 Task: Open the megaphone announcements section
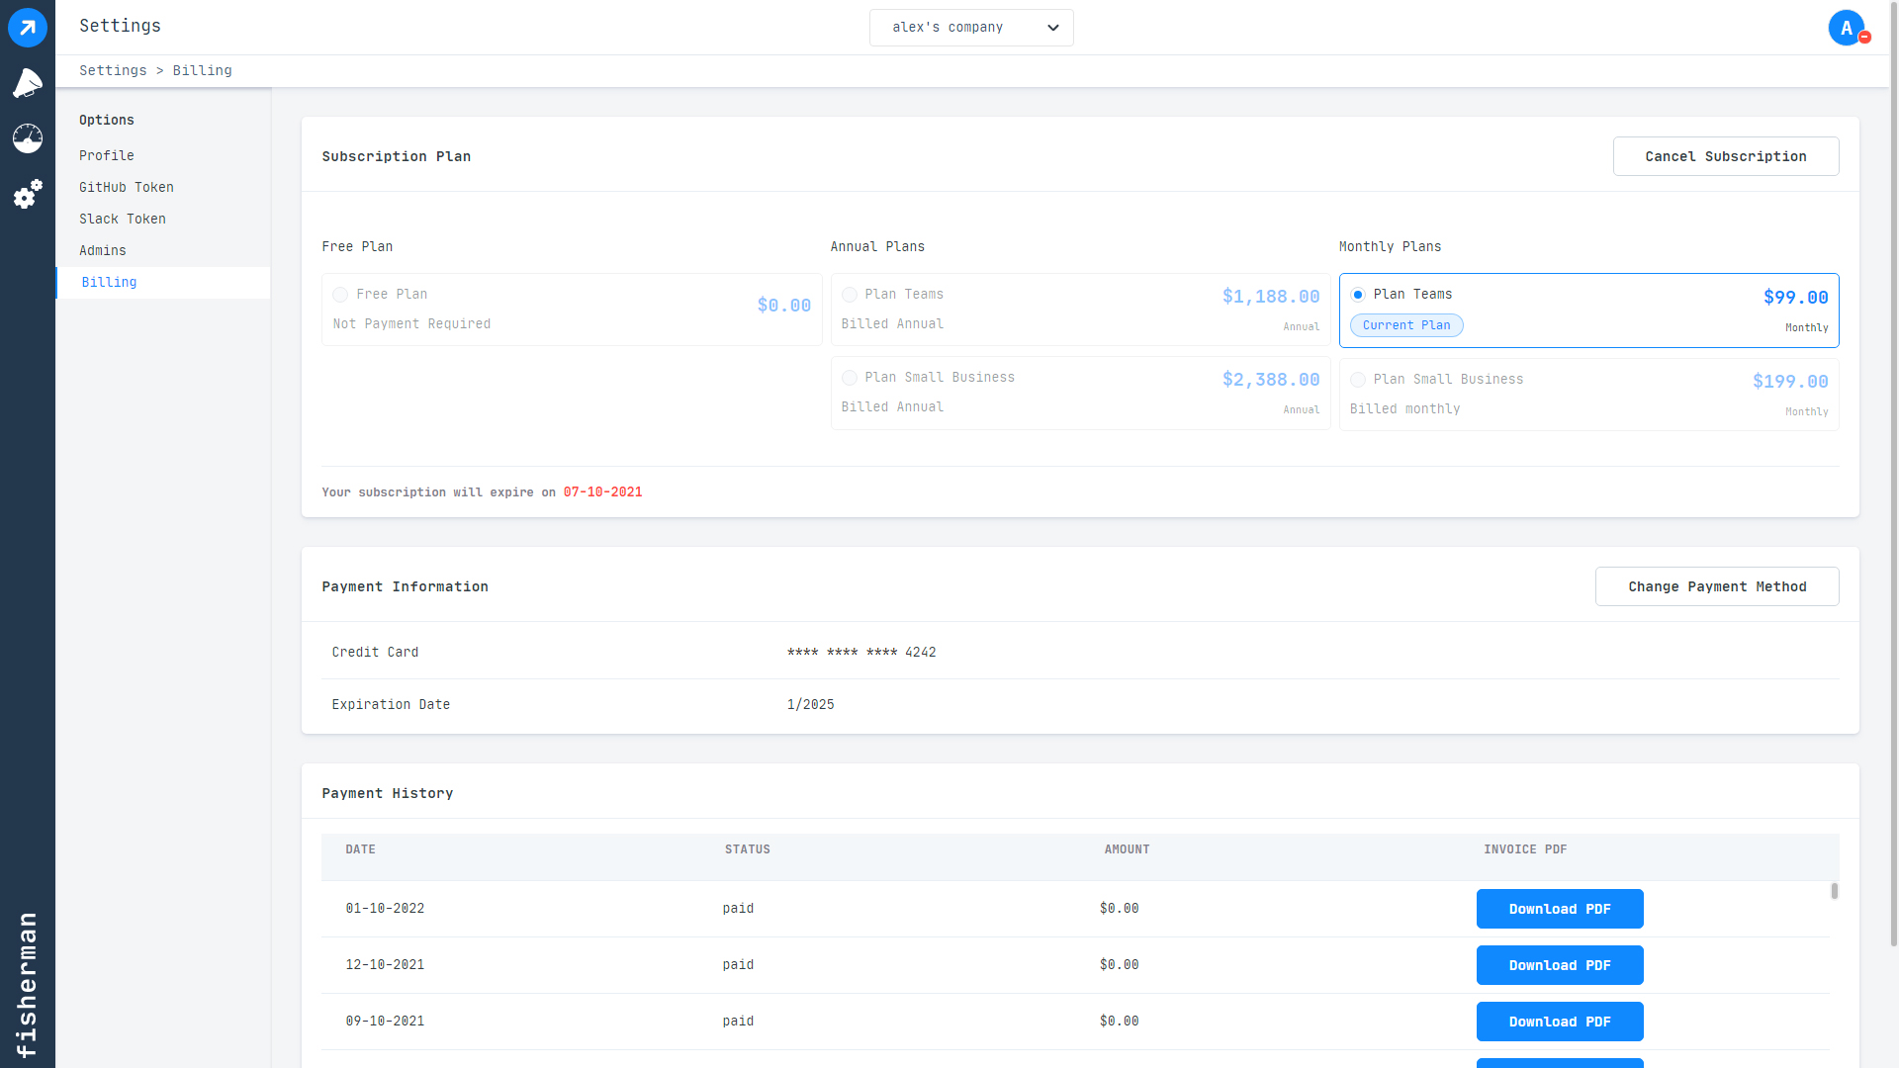tap(27, 83)
